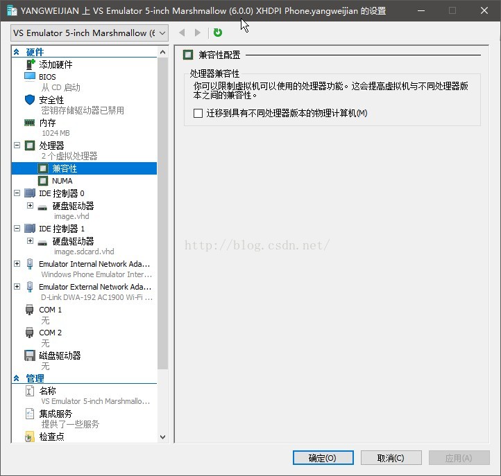
Task: Click the scrollbar thumb in settings tree
Action: 162,213
